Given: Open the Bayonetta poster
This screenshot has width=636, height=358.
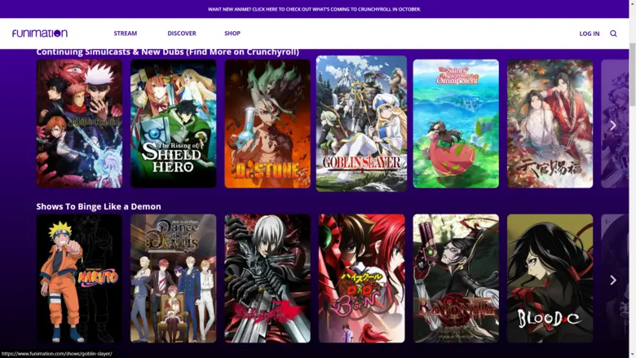Looking at the screenshot, I should point(456,279).
